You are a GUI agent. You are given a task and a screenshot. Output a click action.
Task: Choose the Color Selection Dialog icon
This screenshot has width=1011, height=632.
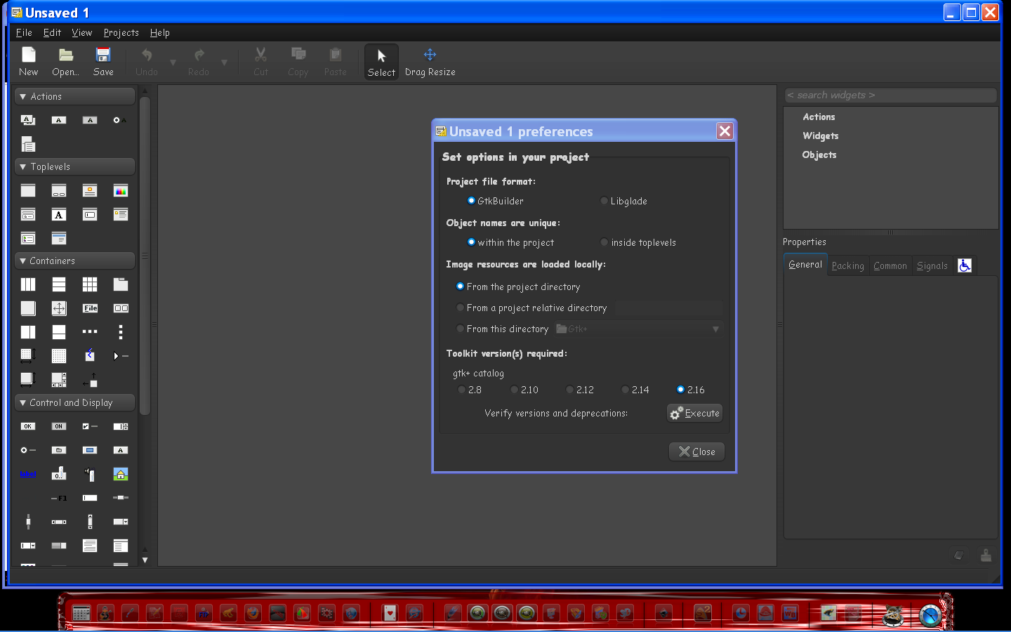click(x=121, y=191)
